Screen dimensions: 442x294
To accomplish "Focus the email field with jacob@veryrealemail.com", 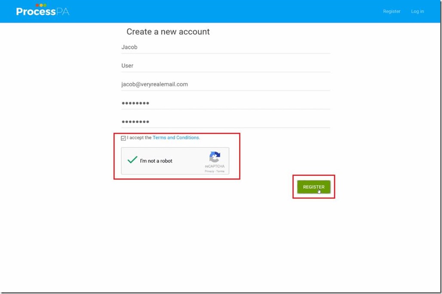I will [x=225, y=85].
